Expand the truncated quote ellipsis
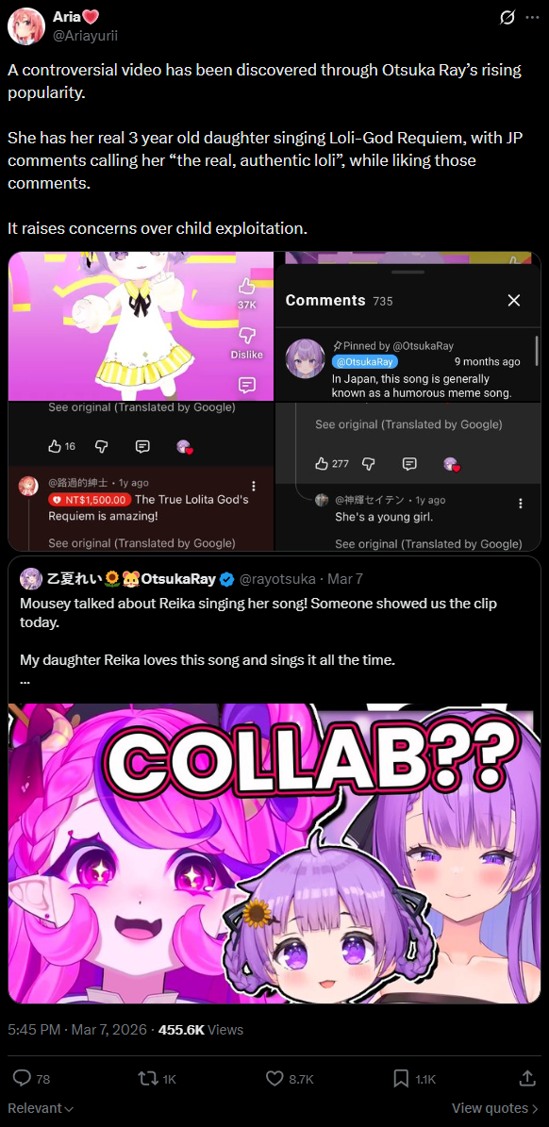The width and height of the screenshot is (549, 1127). click(25, 681)
